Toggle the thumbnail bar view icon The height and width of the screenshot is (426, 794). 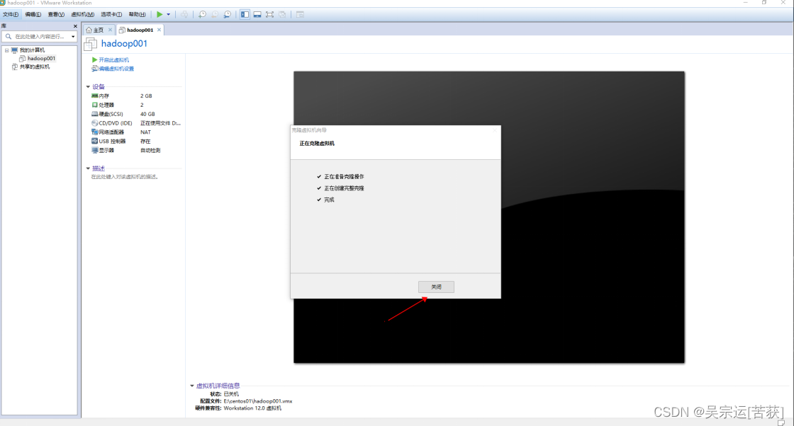(x=257, y=15)
